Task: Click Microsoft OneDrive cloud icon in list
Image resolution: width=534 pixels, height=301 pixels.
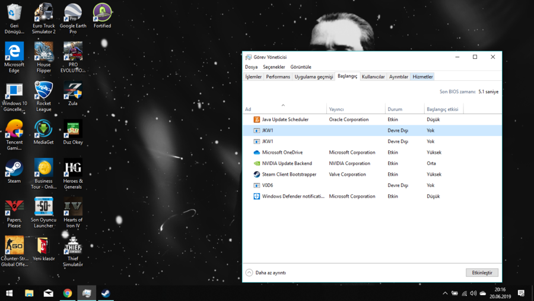Action: coord(256,153)
